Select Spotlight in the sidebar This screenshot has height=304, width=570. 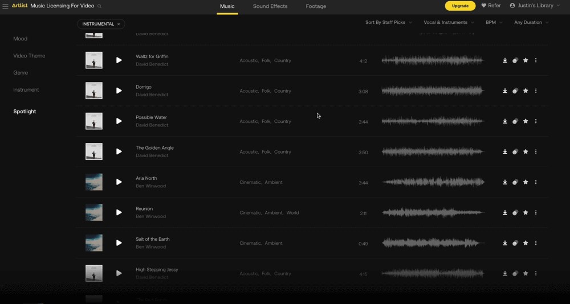coord(25,112)
